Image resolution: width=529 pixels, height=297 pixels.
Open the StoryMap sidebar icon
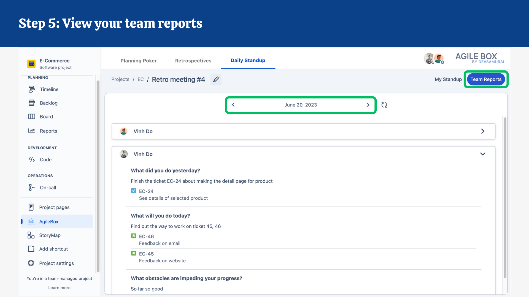pos(31,235)
